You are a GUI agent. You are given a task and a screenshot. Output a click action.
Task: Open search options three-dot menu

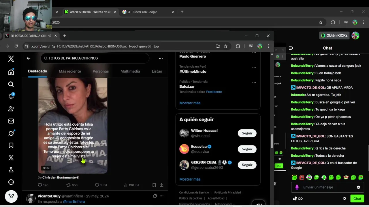161,58
